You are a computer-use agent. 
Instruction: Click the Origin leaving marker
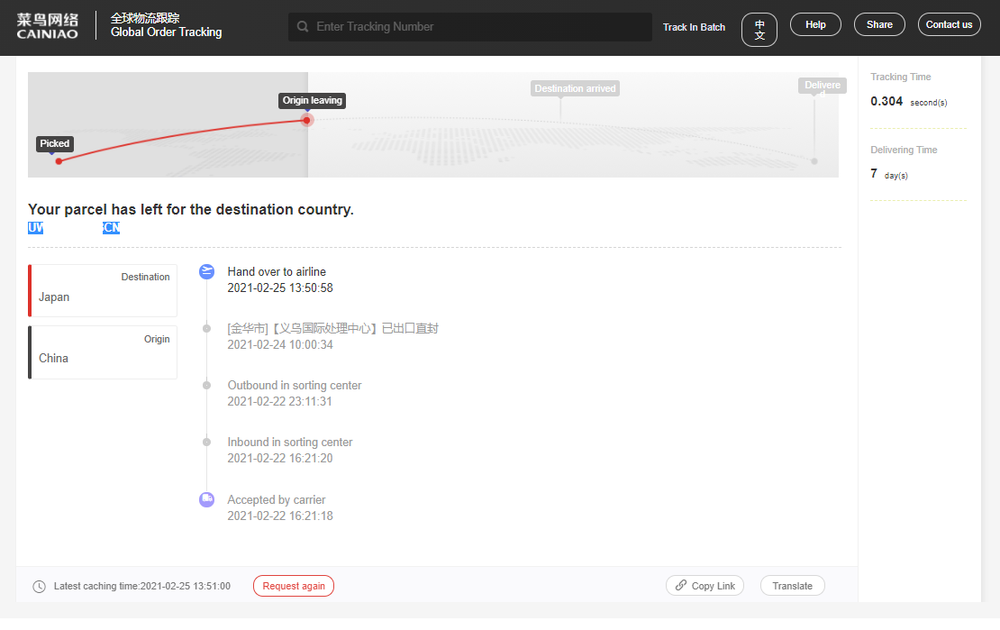click(x=313, y=100)
